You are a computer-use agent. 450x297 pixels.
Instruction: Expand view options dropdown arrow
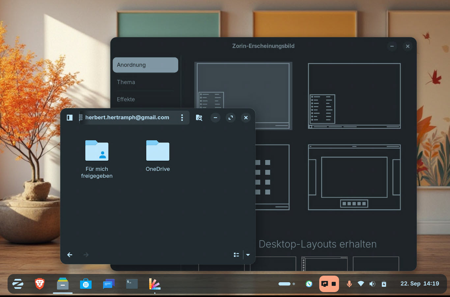[248, 255]
